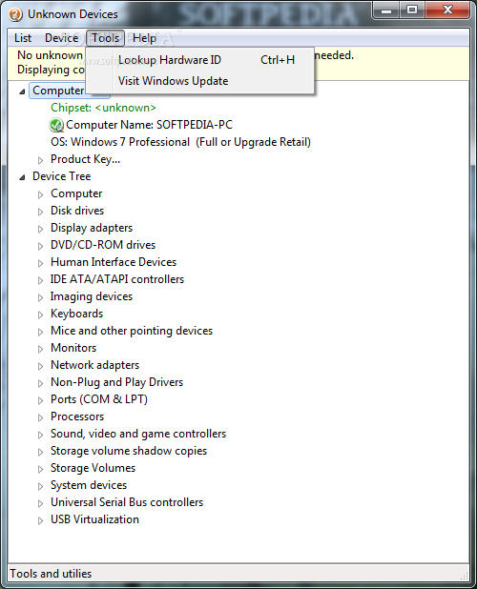The width and height of the screenshot is (477, 589).
Task: Select Computer Name: SOFTPEDIA-PC row
Action: coord(149,125)
